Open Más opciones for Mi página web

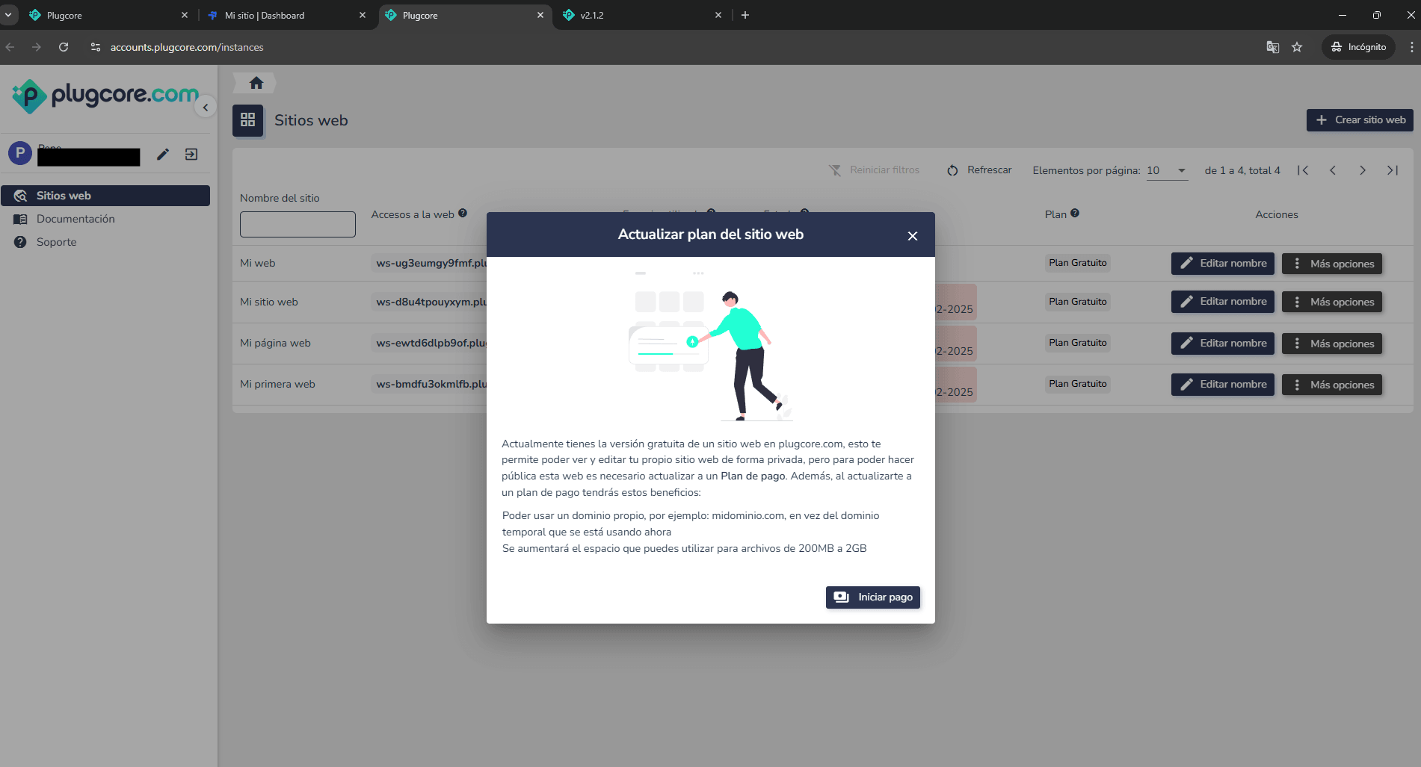click(x=1332, y=344)
